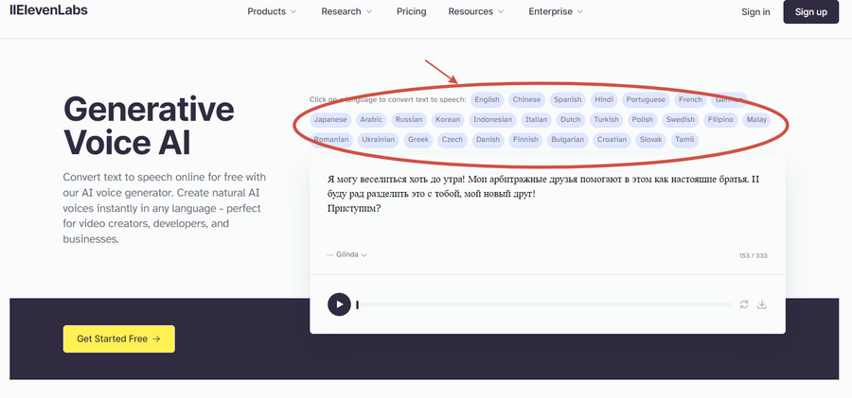
Task: Click Get Started Free button
Action: point(119,338)
